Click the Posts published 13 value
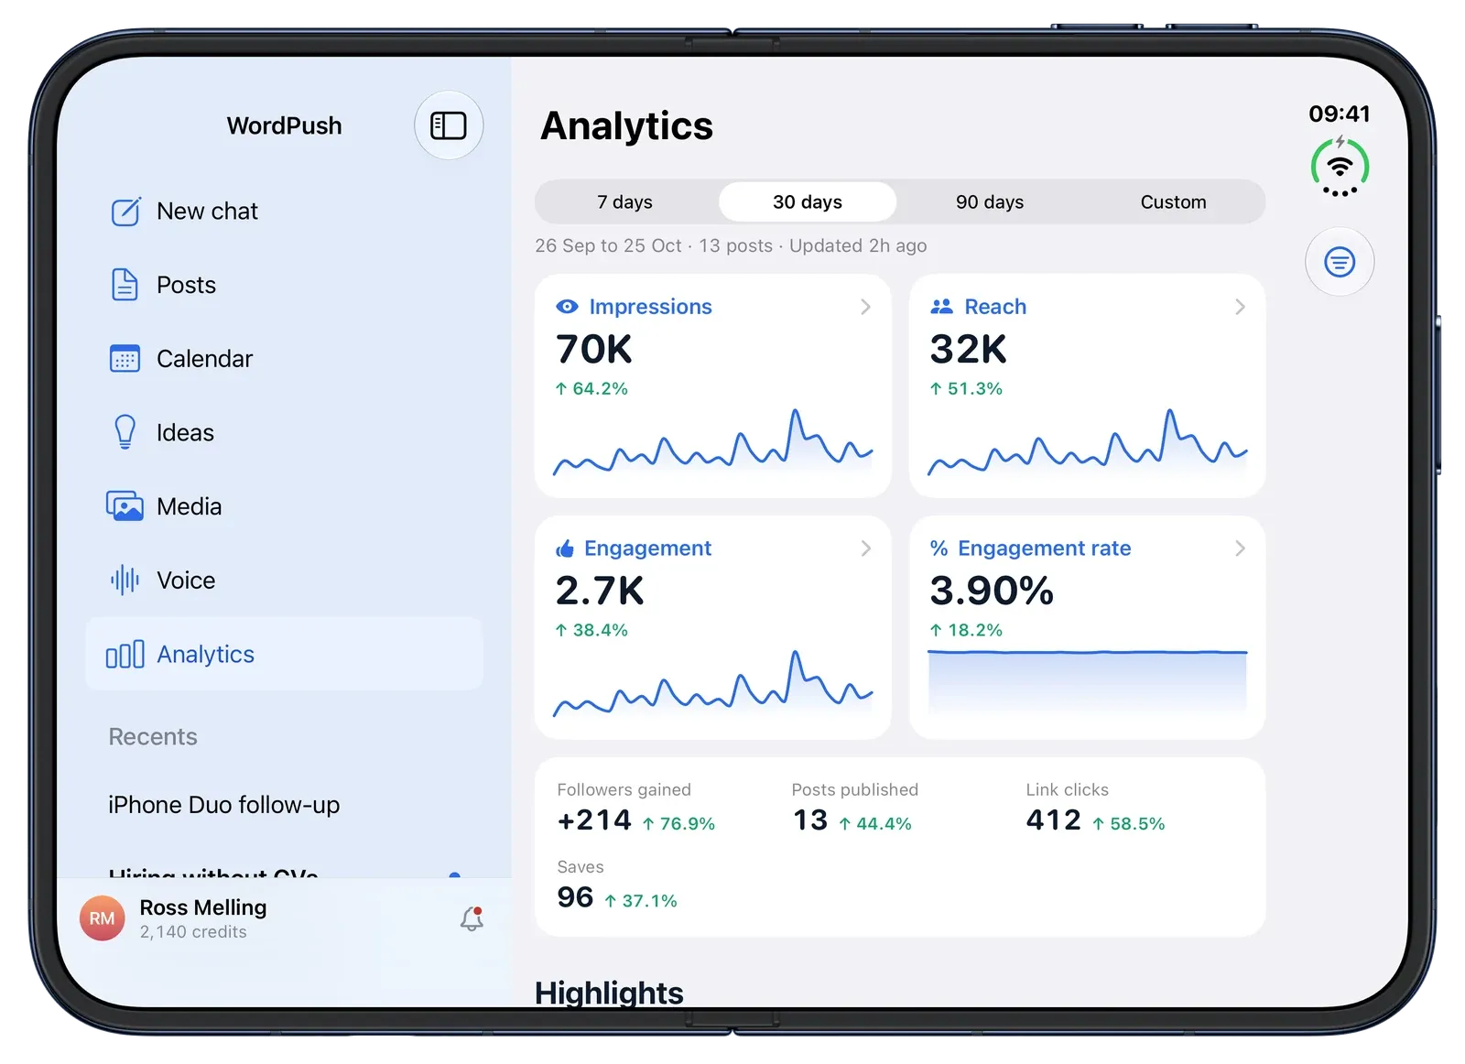1465x1064 pixels. pos(810,820)
